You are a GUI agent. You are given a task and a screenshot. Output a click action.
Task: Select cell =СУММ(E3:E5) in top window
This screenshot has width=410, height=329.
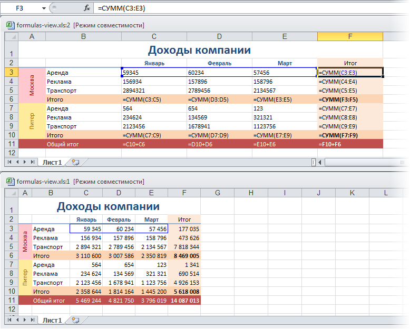[285, 99]
